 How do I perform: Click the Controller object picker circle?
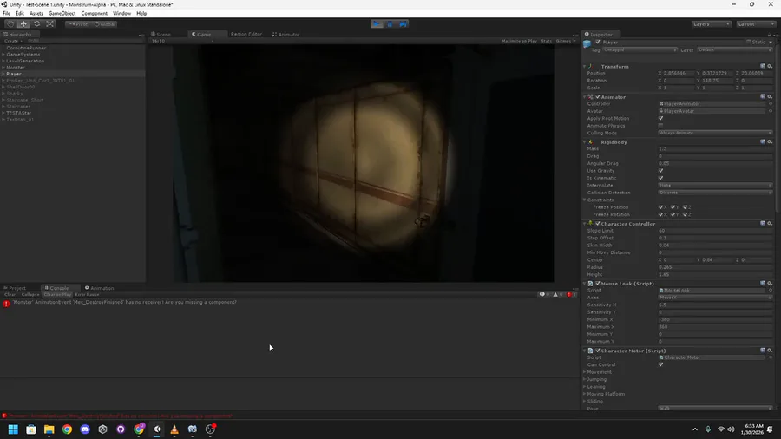pyautogui.click(x=770, y=104)
